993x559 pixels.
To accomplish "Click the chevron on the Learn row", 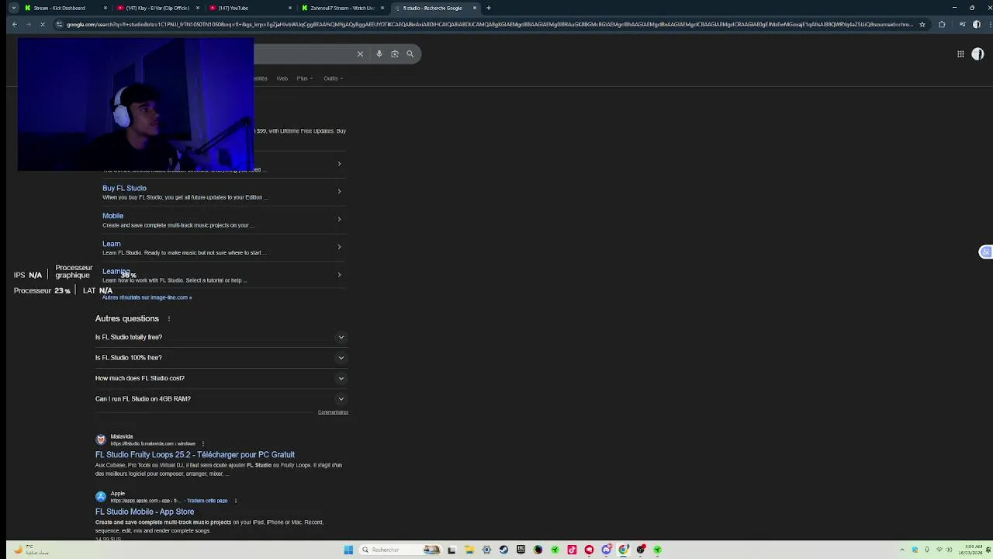I will coord(339,247).
